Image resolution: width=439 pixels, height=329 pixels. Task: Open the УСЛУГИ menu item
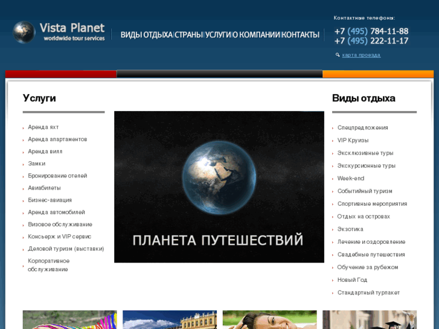(218, 35)
